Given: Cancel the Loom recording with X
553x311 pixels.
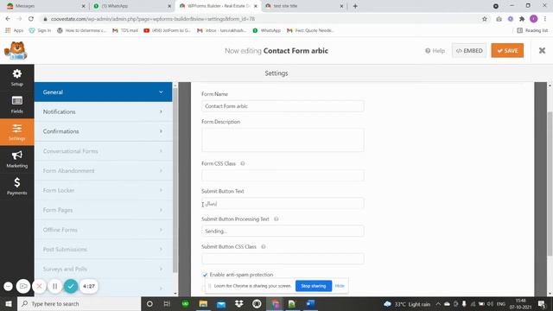Looking at the screenshot, I should pos(39,286).
